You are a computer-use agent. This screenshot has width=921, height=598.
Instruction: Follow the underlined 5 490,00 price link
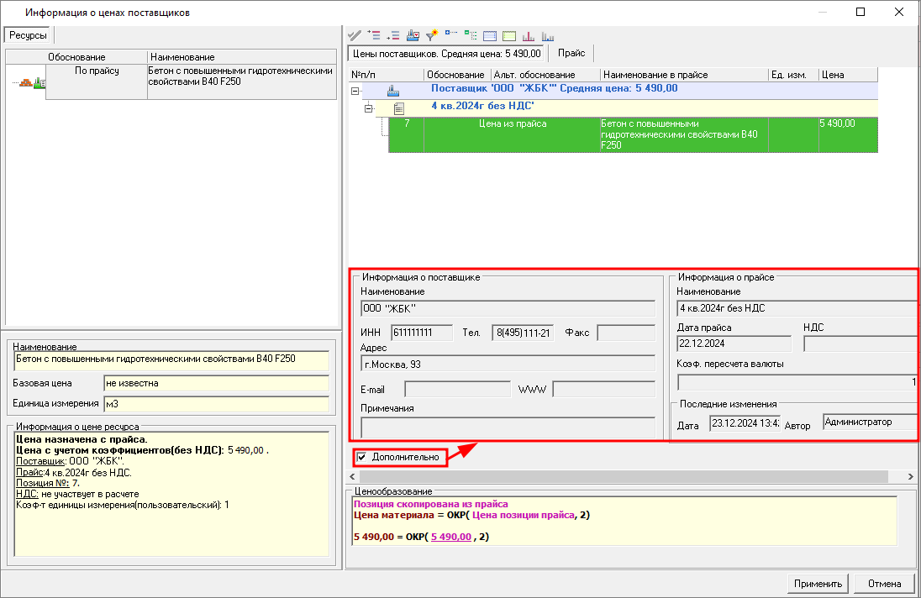coord(451,537)
